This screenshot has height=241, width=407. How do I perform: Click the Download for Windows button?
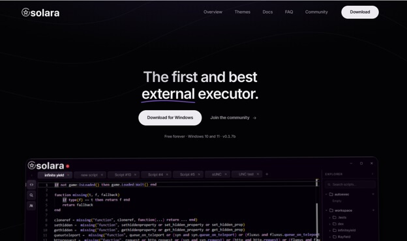[x=170, y=118]
